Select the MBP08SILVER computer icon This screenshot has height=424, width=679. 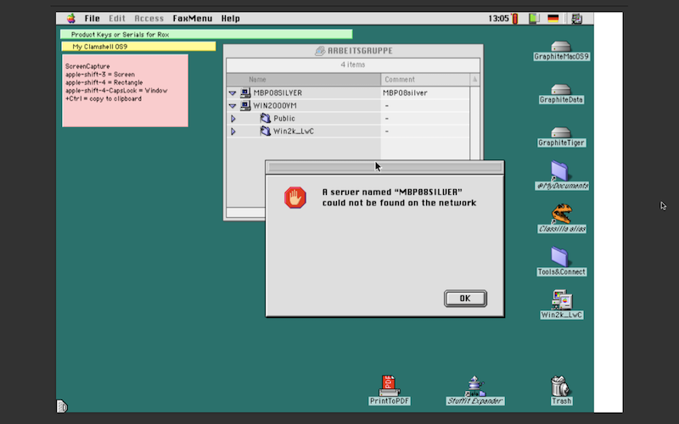pos(245,92)
